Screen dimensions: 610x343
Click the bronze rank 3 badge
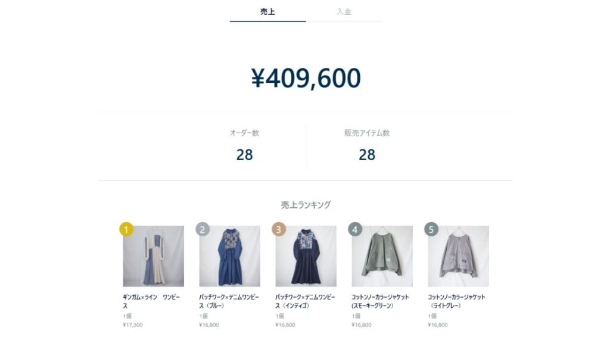279,229
